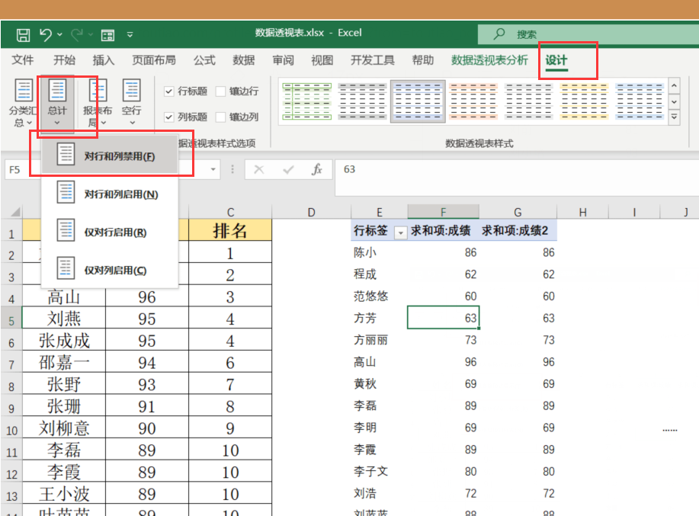
Task: Expand the pivot style gallery More arrow
Action: coord(674,117)
